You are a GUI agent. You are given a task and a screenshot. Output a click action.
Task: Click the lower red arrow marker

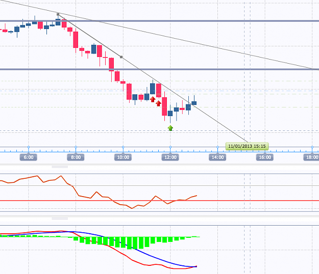[159, 103]
